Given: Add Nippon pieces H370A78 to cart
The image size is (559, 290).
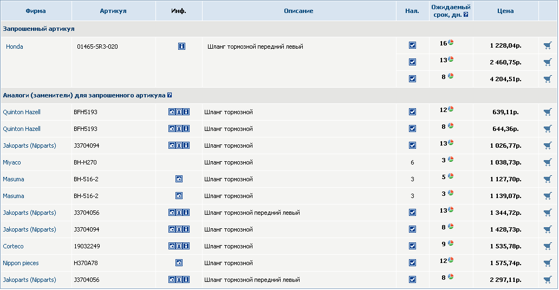Looking at the screenshot, I should pyautogui.click(x=548, y=263).
